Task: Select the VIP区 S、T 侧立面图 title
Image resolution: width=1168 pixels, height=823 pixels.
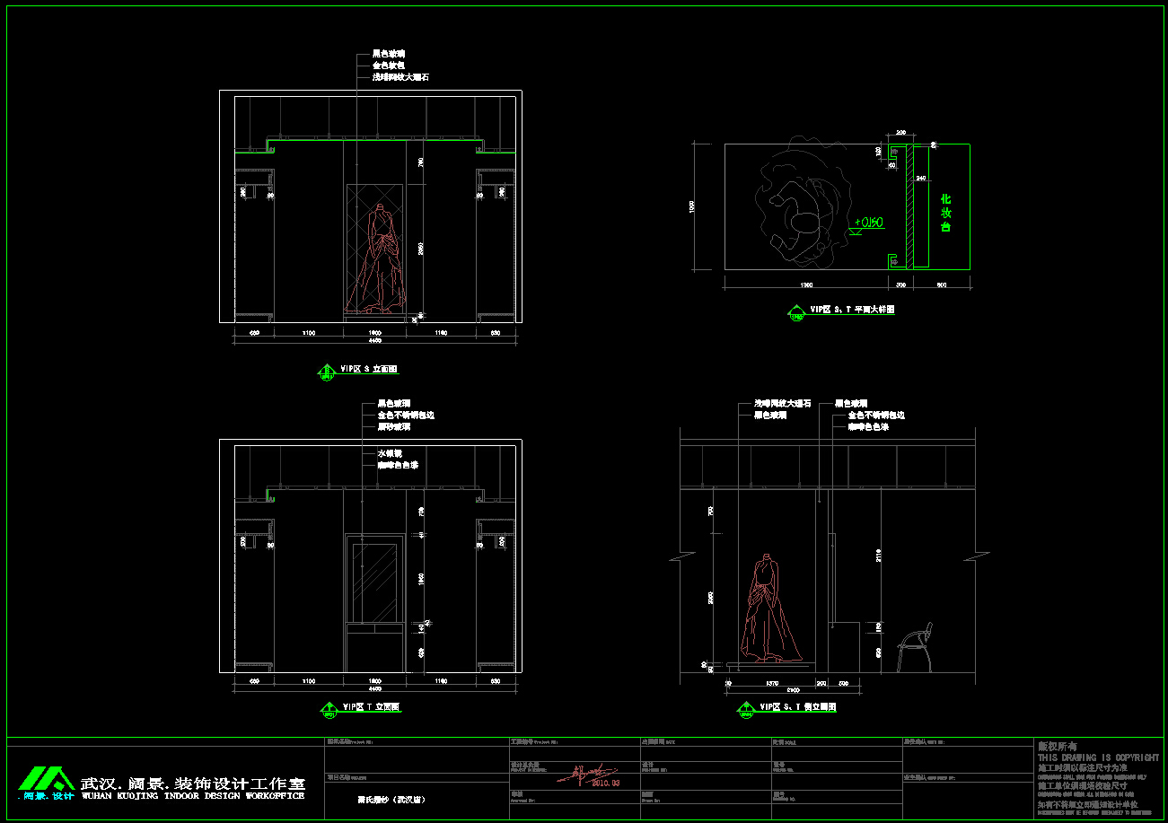Action: pyautogui.click(x=798, y=707)
